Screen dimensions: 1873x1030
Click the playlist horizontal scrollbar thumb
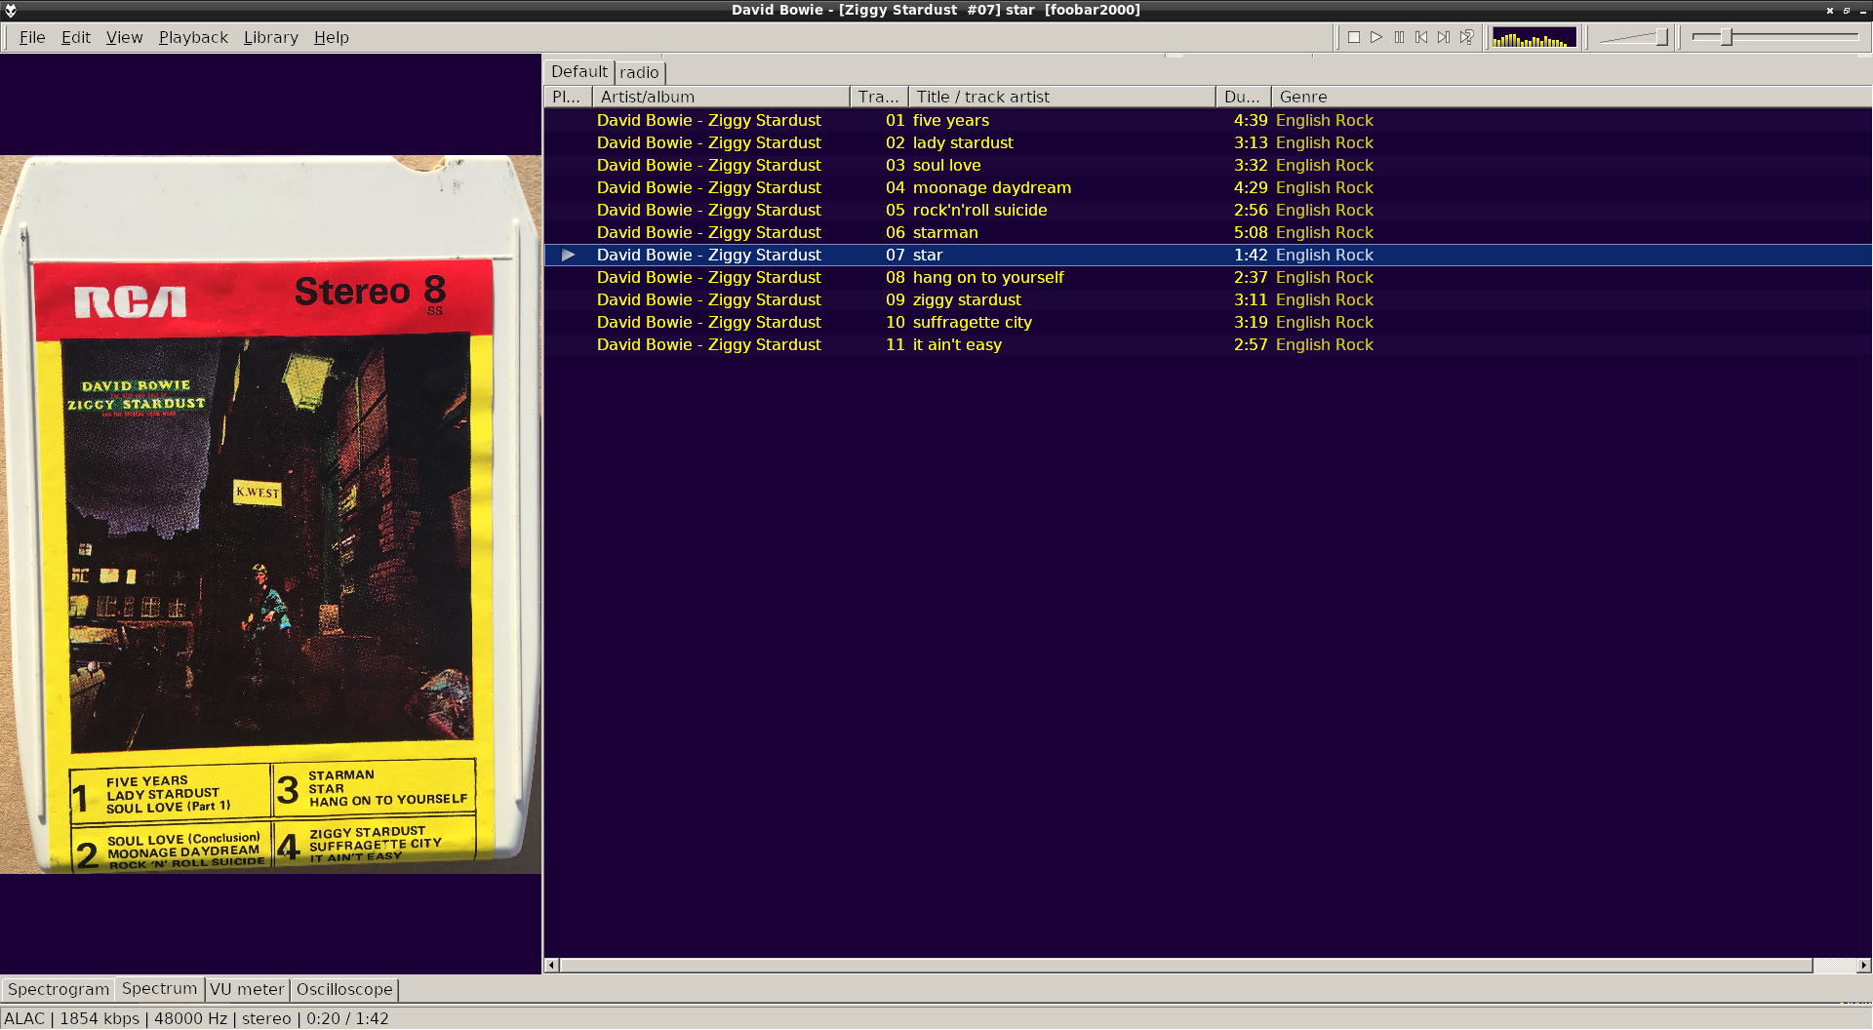tap(1186, 966)
